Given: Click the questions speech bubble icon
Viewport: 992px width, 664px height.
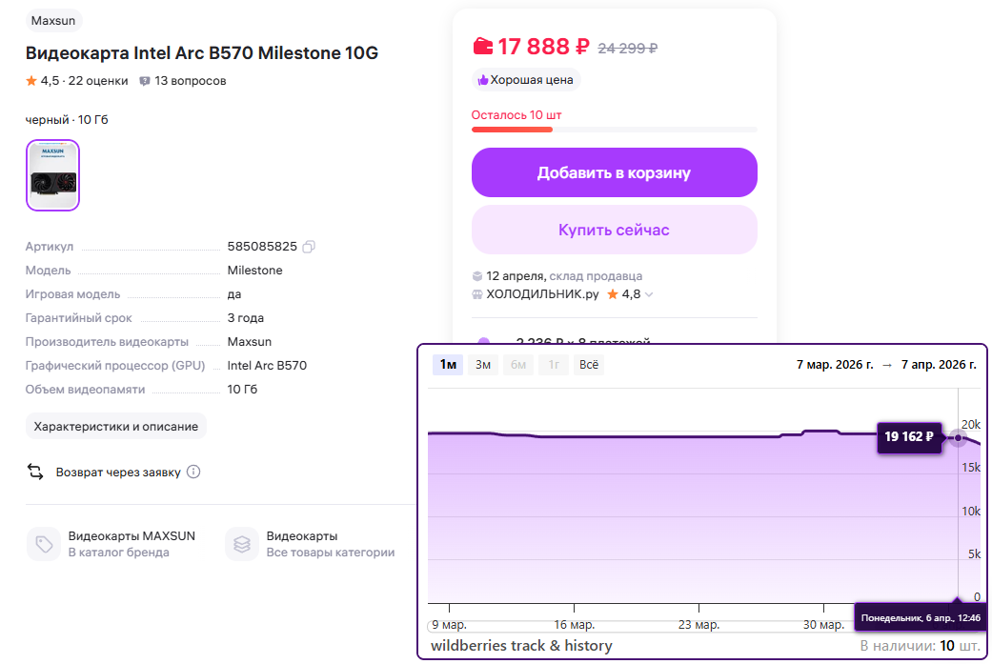Looking at the screenshot, I should coord(145,81).
